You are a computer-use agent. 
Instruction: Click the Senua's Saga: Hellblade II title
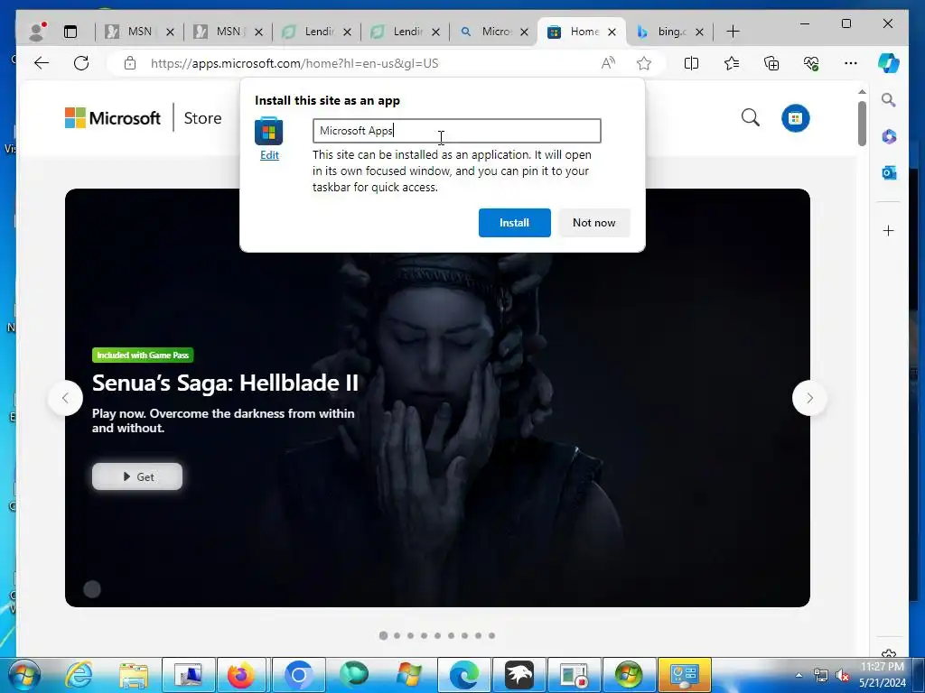(x=225, y=383)
